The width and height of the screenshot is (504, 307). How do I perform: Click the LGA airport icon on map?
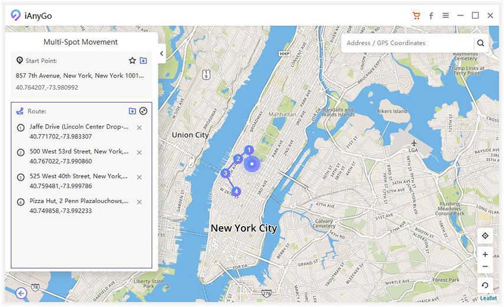[x=414, y=143]
